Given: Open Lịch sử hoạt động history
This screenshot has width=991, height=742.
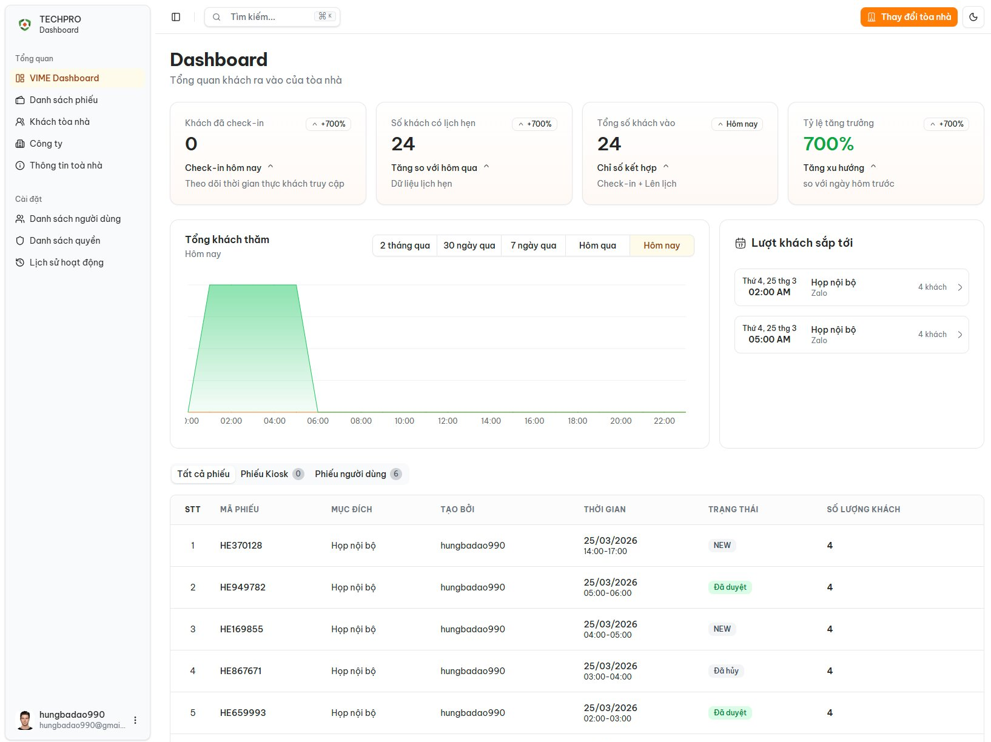Looking at the screenshot, I should tap(67, 262).
